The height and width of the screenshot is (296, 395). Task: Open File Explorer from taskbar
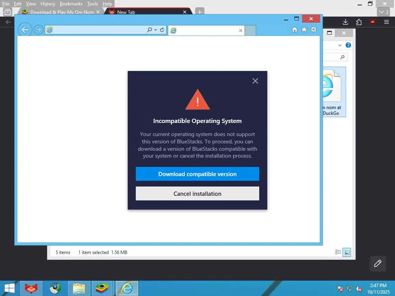pyautogui.click(x=79, y=288)
